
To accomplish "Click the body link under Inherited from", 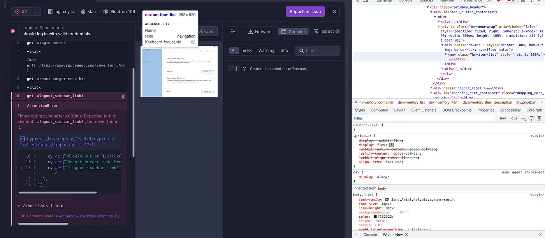I will 381,188.
